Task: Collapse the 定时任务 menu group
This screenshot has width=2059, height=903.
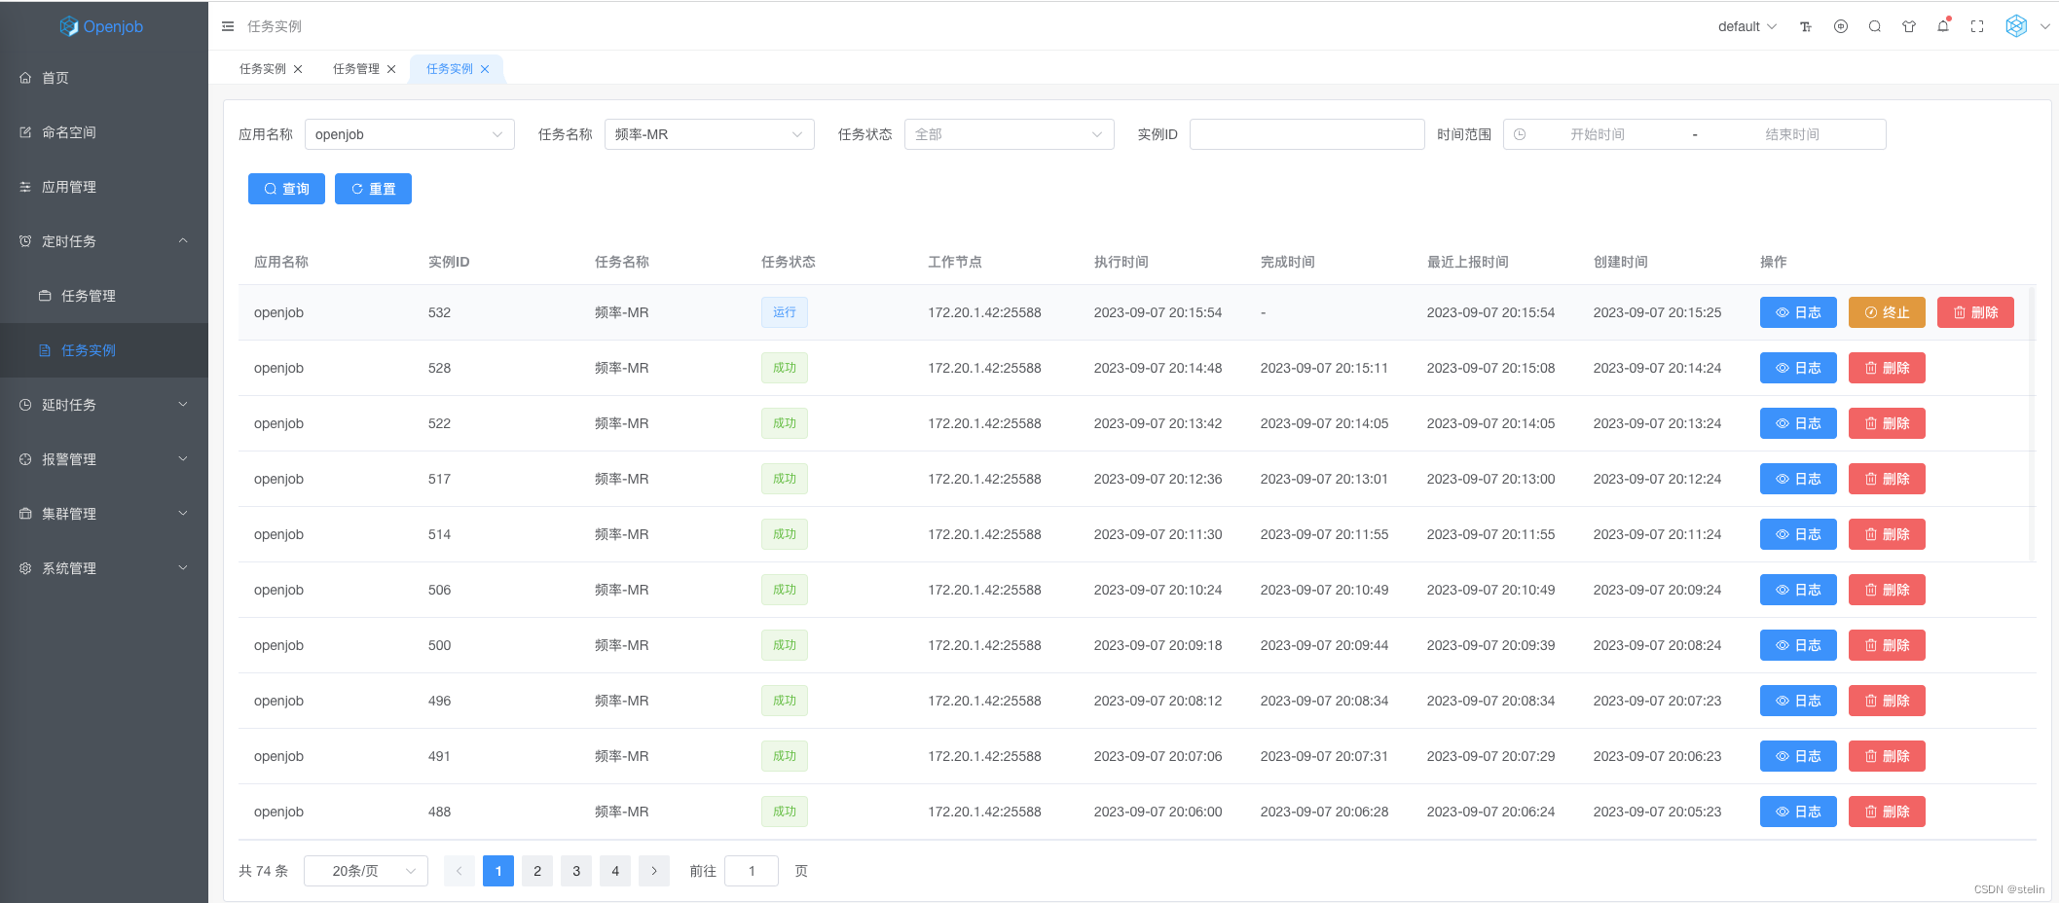Action: click(104, 241)
